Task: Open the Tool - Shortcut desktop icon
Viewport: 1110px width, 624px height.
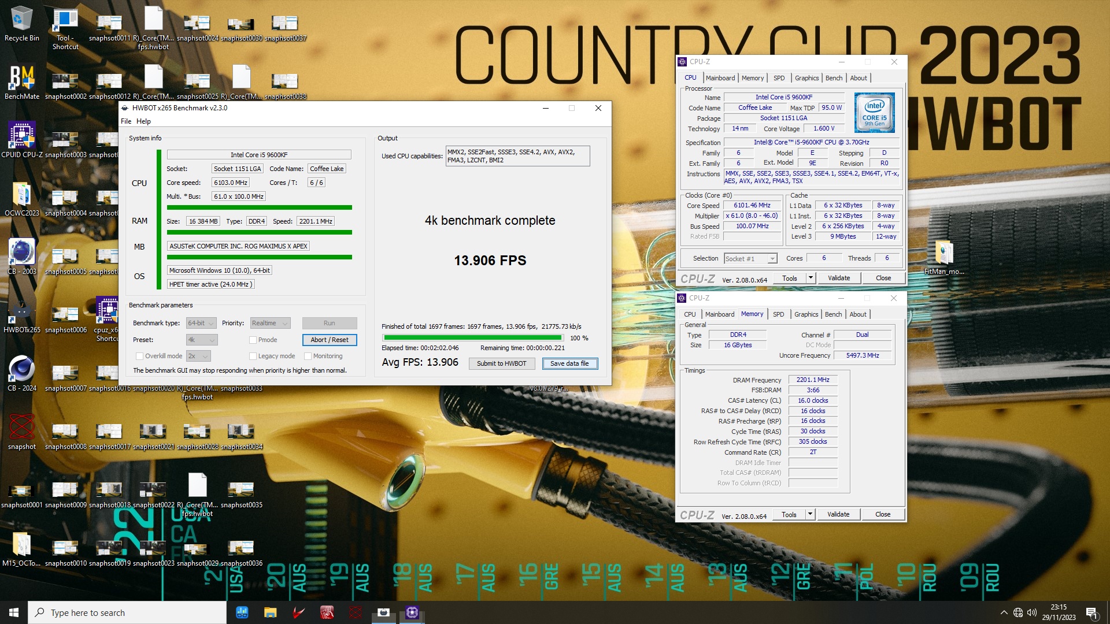Action: 65,28
